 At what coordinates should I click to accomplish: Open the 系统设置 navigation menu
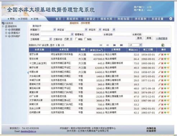[x=157, y=19]
